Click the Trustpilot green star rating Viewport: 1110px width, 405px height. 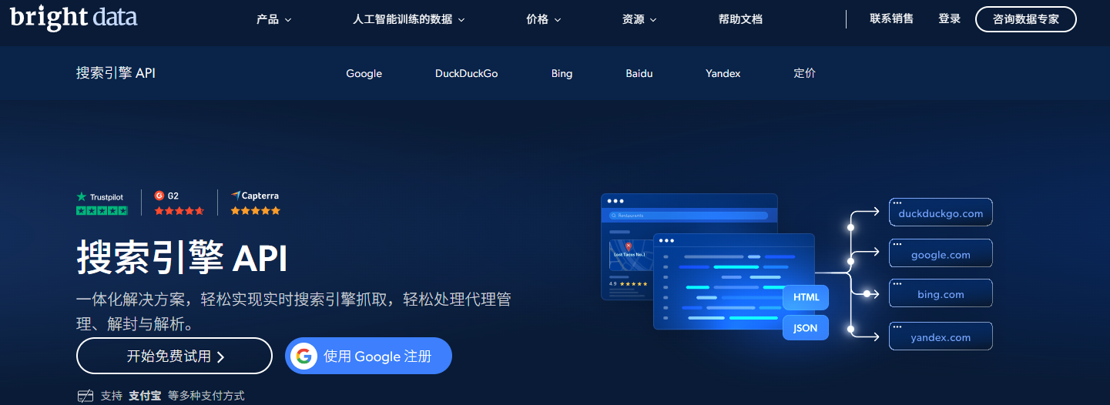[x=102, y=210]
